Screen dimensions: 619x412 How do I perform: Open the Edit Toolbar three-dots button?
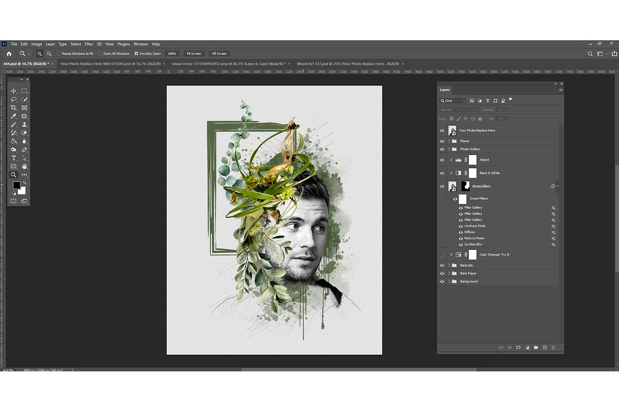click(x=24, y=175)
